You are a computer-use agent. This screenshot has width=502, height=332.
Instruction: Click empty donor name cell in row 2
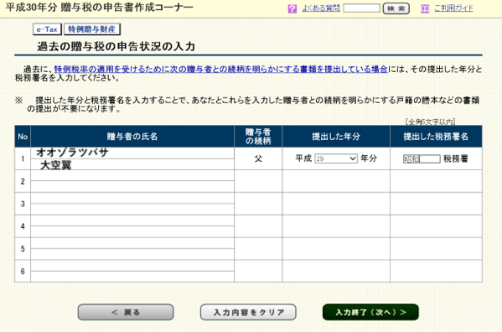(x=132, y=181)
